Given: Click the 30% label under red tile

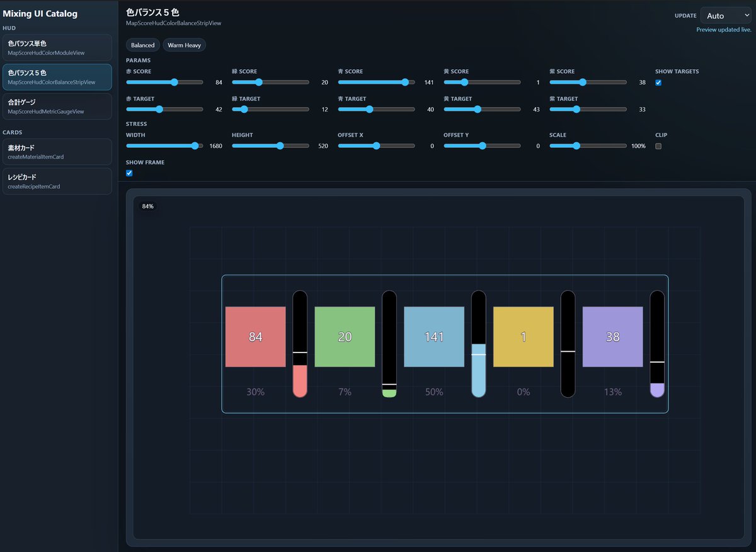Looking at the screenshot, I should pyautogui.click(x=255, y=392).
